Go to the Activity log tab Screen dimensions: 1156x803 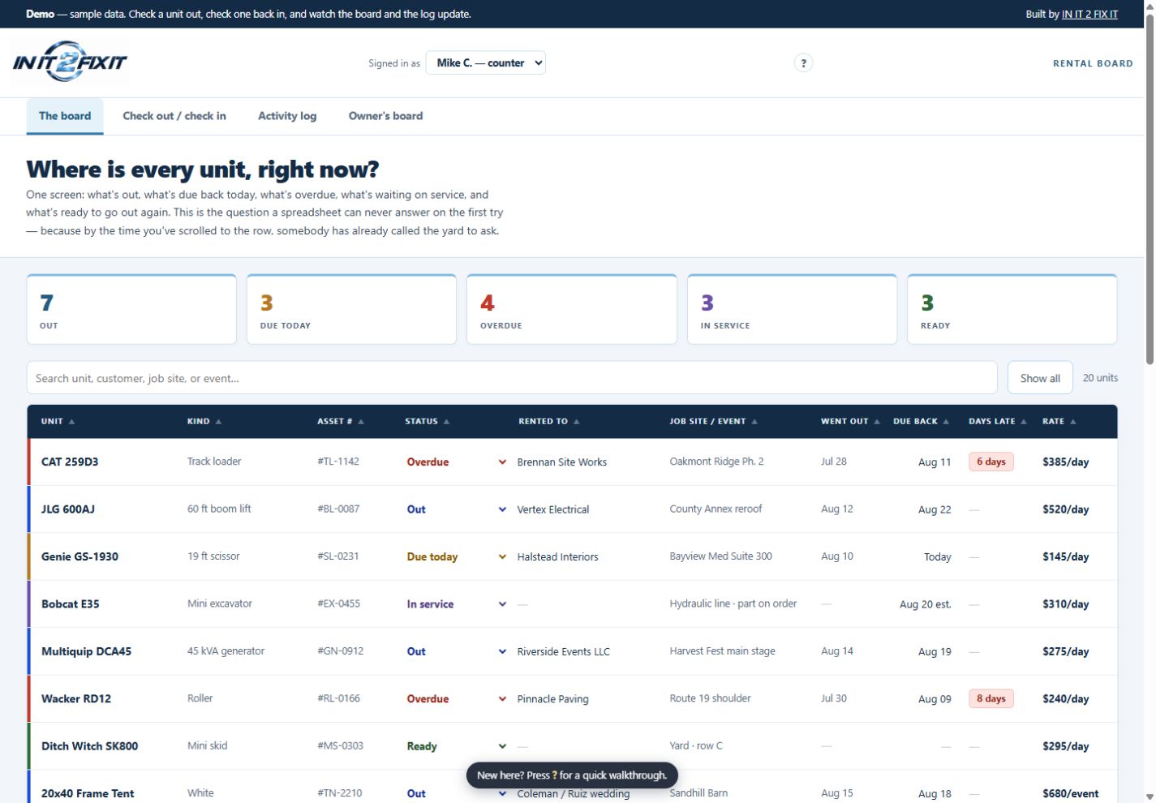[287, 116]
